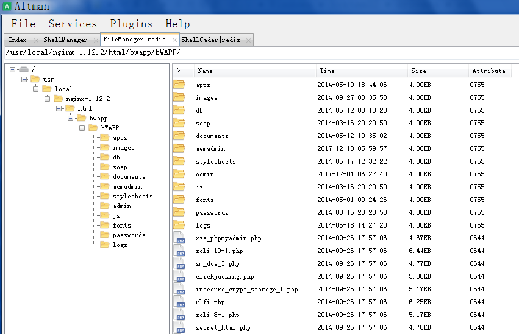Click the folder icon for apps in file list

(x=179, y=85)
